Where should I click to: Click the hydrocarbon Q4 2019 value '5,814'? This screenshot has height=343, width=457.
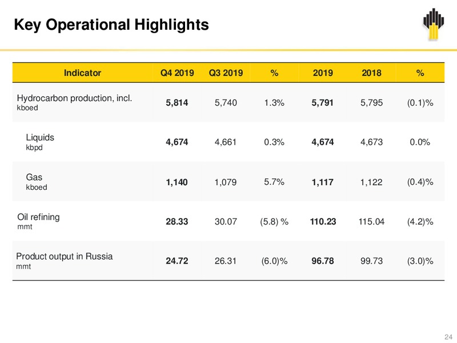pos(177,103)
